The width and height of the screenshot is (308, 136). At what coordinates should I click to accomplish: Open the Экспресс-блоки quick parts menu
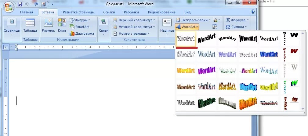(x=193, y=20)
